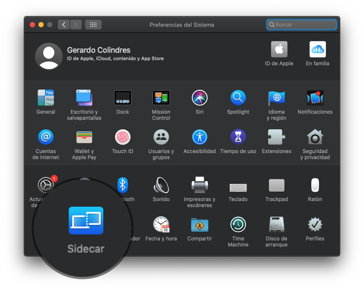
Task: Open Wallet y Apple Pay settings
Action: click(x=84, y=137)
